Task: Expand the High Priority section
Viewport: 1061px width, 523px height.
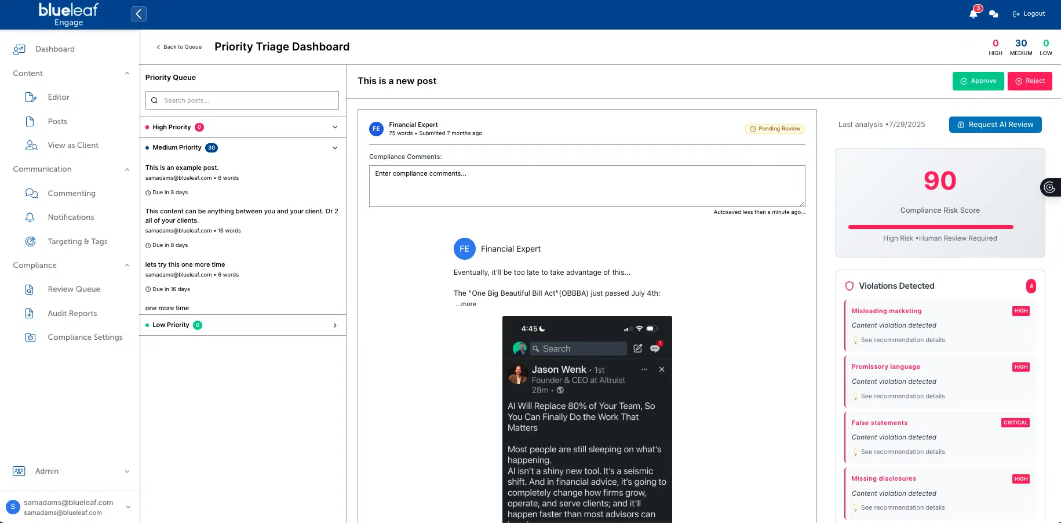Action: coord(335,128)
